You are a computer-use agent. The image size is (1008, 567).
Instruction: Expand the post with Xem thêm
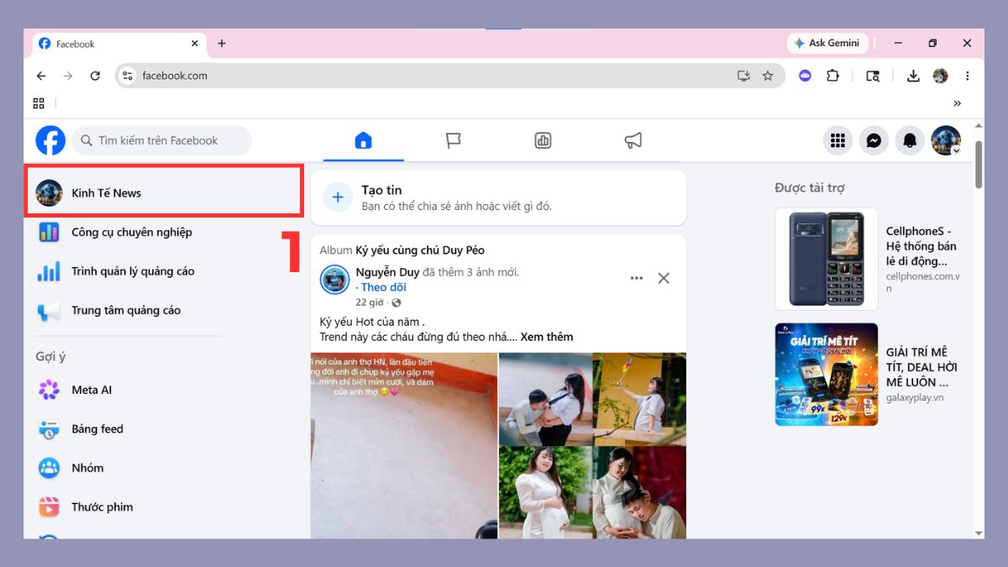(x=547, y=337)
